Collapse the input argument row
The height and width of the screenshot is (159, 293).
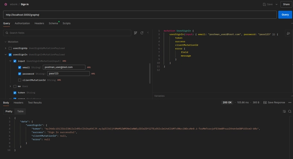(10, 61)
